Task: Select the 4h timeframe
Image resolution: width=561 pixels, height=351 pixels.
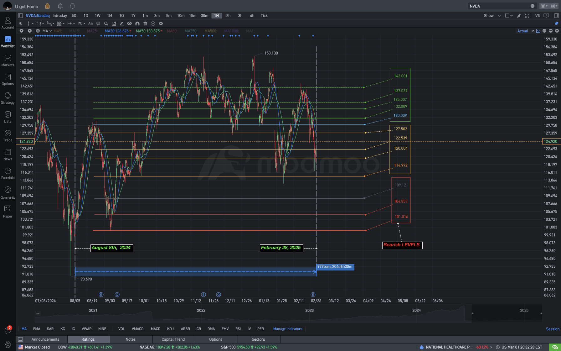Action: (252, 16)
